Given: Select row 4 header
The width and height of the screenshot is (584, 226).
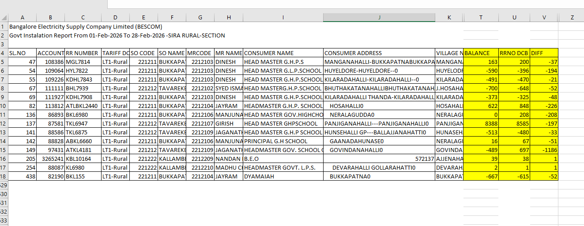Looking at the screenshot, I should 4,53.
